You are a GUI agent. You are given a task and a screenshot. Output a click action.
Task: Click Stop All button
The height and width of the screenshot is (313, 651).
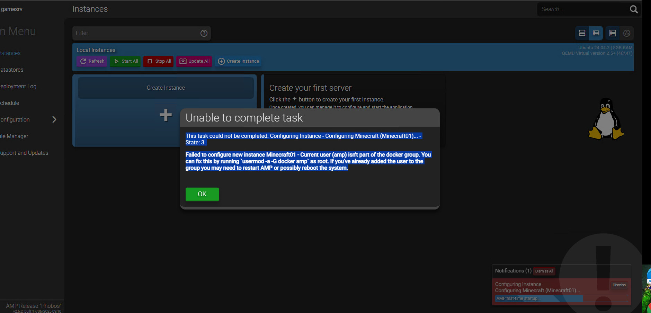coord(159,61)
